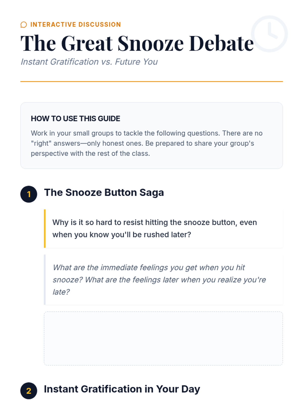Click the Instant Gratification in Your Day heading
Image resolution: width=303 pixels, height=405 pixels.
[122, 389]
